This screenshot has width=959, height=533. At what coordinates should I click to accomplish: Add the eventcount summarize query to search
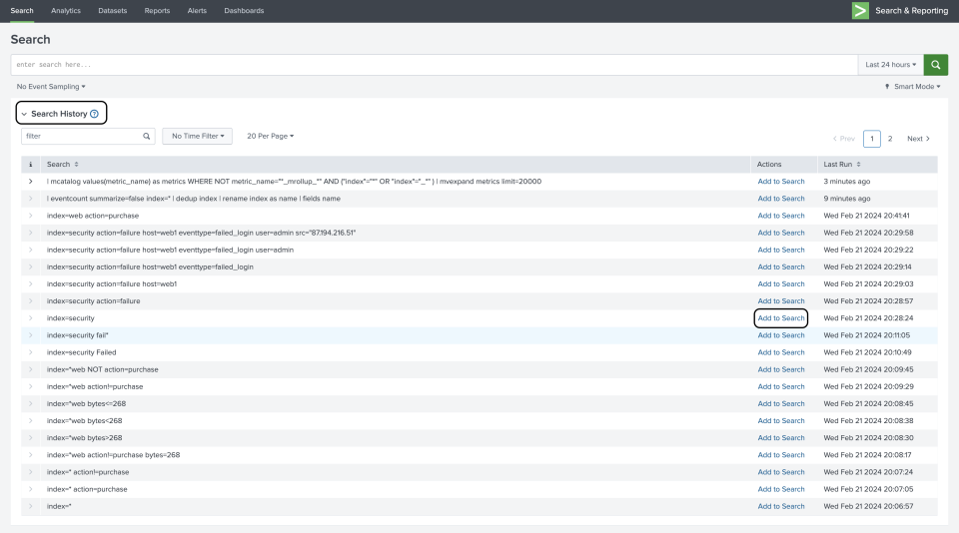[781, 199]
